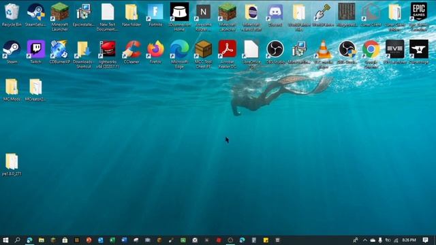
Task: Select the Acrobat Reader DC shortcut
Action: [x=227, y=50]
